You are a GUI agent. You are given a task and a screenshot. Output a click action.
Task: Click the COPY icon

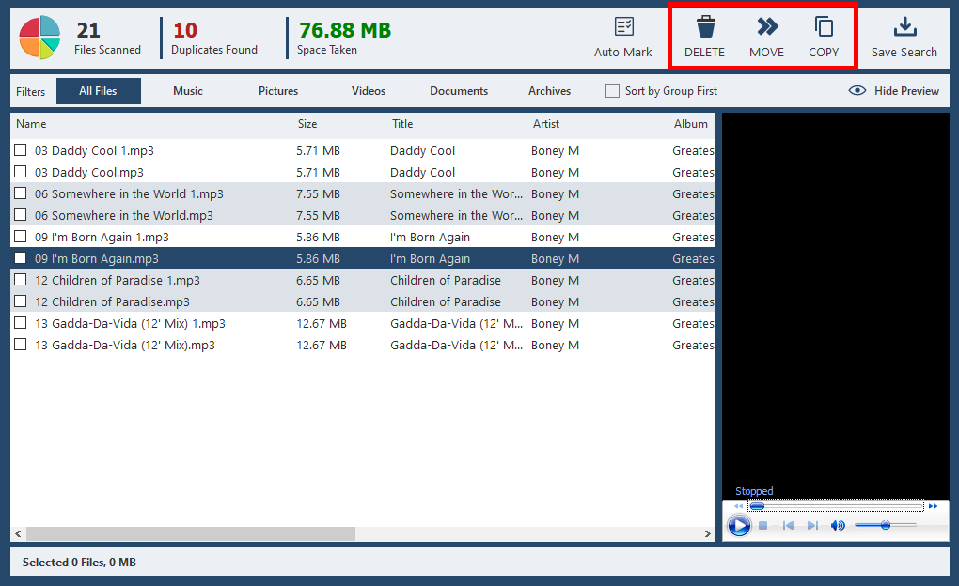click(x=824, y=27)
